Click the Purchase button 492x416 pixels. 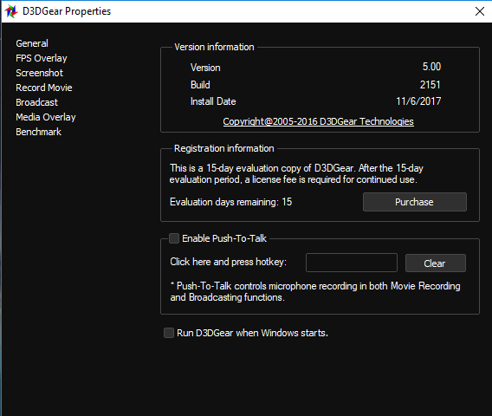pos(415,202)
